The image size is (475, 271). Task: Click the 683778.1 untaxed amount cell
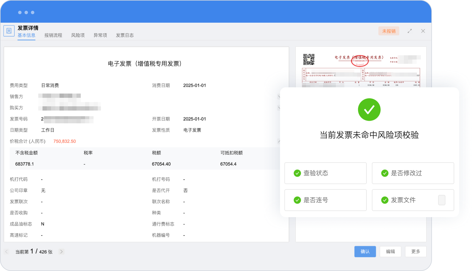(24, 164)
